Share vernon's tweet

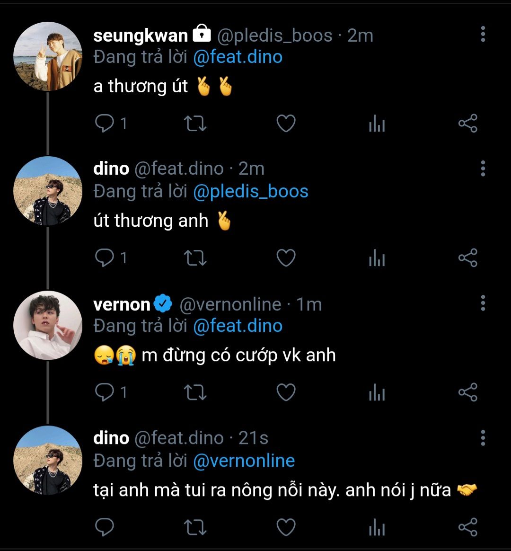pos(467,392)
